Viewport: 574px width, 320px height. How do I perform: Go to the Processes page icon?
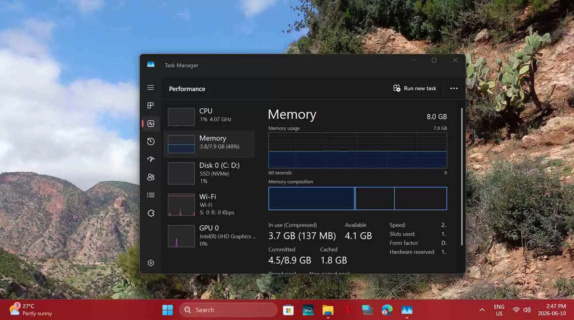pos(150,105)
